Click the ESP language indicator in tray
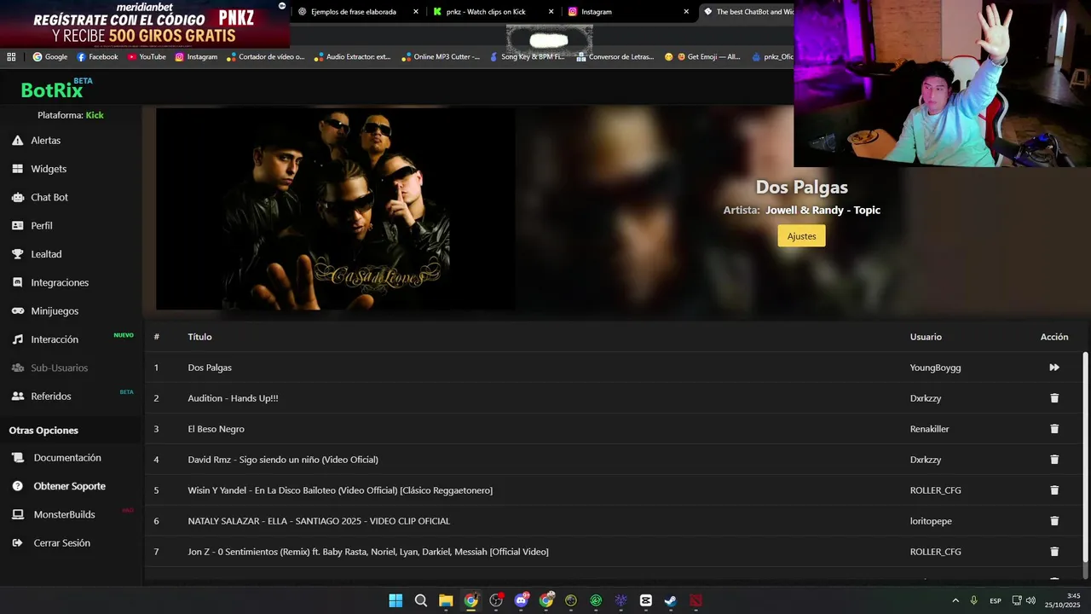1091x614 pixels. [x=996, y=601]
